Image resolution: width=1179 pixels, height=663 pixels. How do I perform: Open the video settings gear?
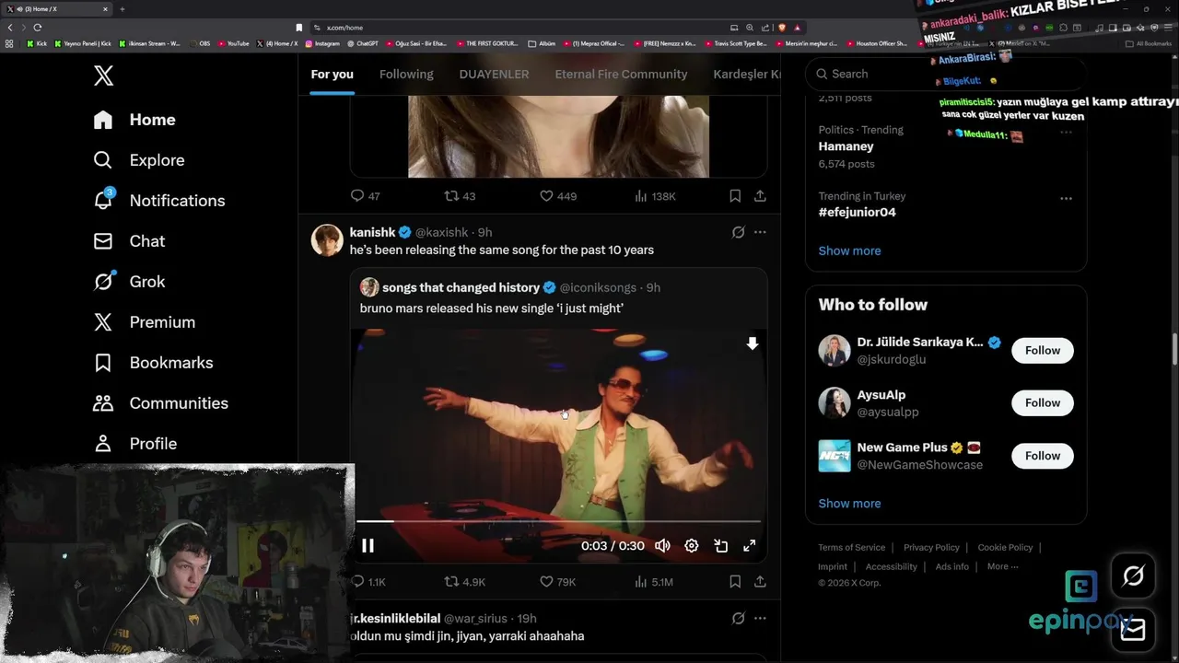click(x=692, y=546)
